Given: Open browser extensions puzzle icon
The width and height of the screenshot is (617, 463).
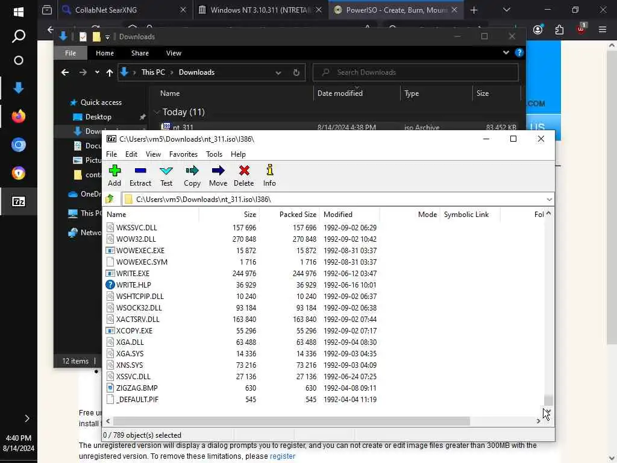Looking at the screenshot, I should coord(559,30).
